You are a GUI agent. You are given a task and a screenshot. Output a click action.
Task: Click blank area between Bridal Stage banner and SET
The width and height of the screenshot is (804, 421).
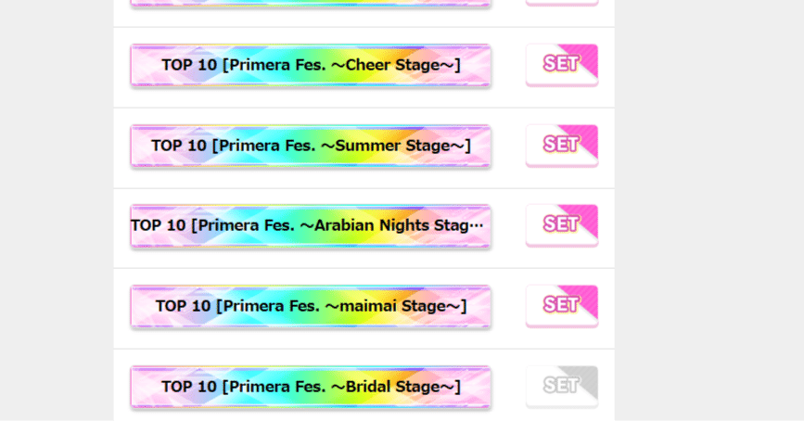pos(508,387)
